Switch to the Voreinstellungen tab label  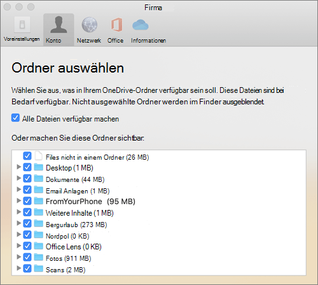tap(22, 39)
